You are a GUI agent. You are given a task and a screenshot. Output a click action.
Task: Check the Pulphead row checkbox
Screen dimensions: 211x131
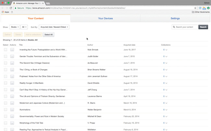click(6, 76)
